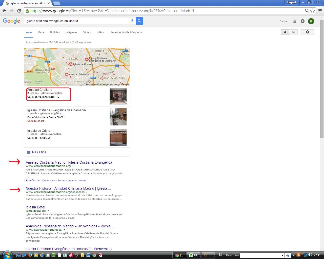Screen dimensions: 324x259
Task: Reload the page with the refresh icon
Action: (19, 11)
